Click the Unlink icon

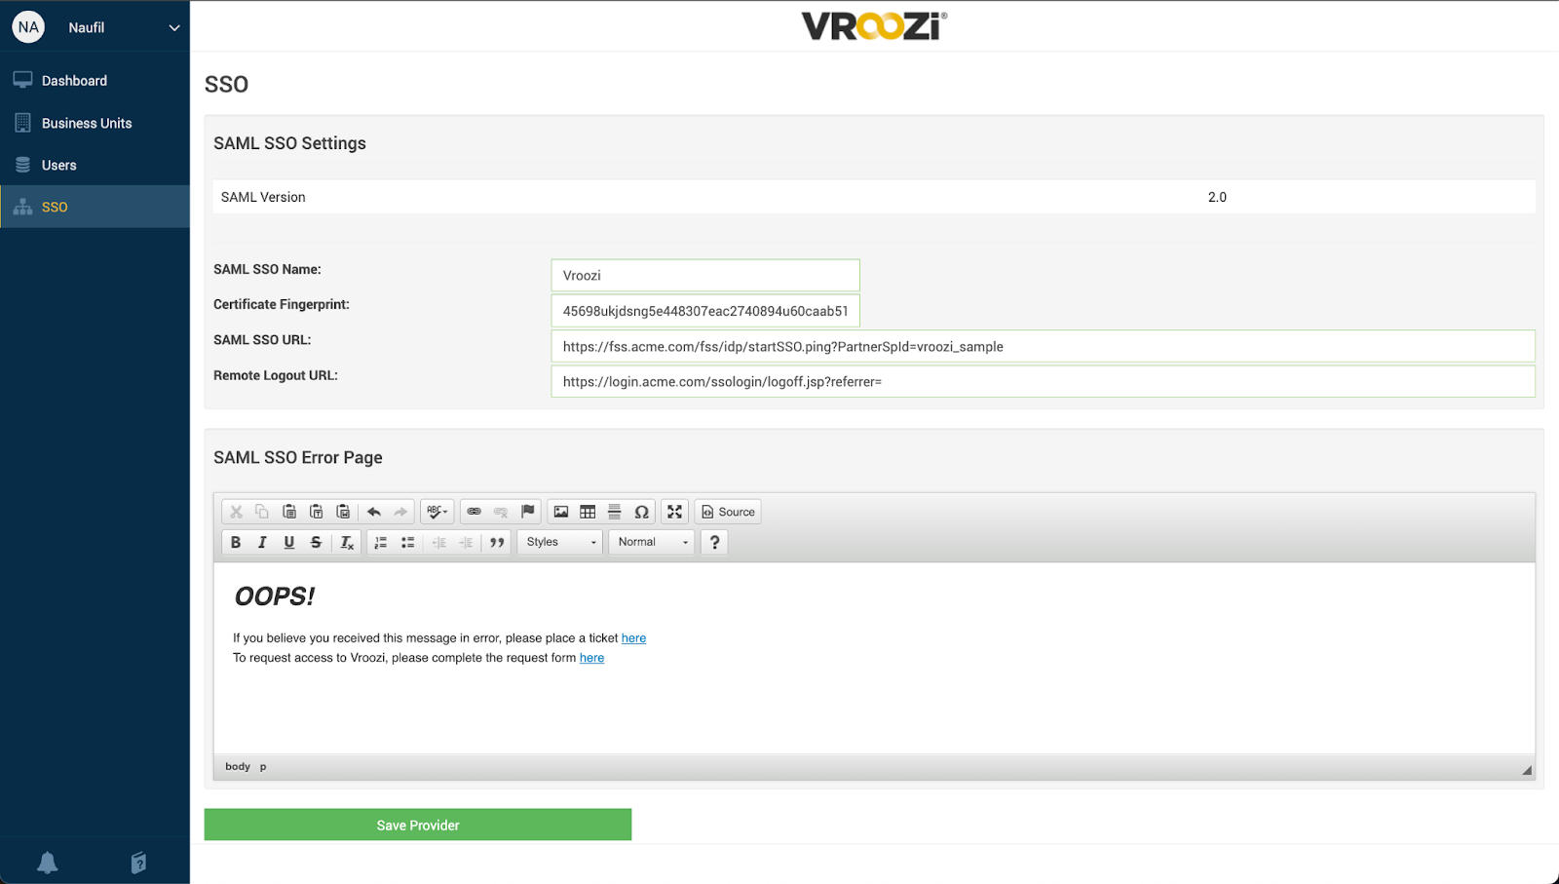pos(501,512)
